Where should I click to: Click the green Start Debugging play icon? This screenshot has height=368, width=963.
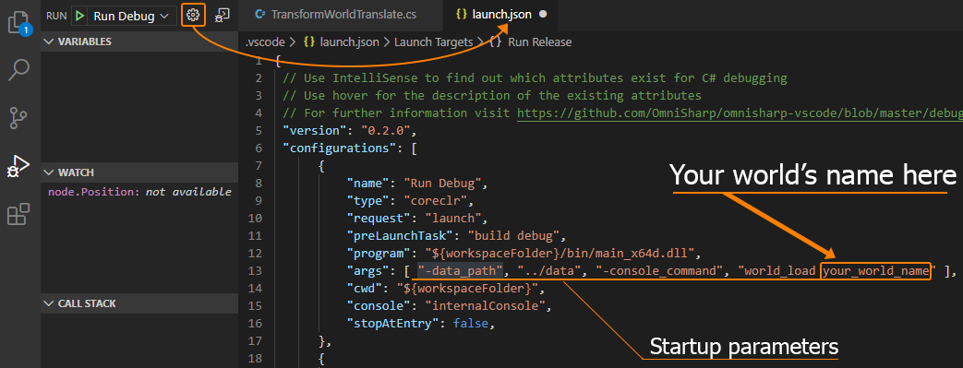[79, 16]
